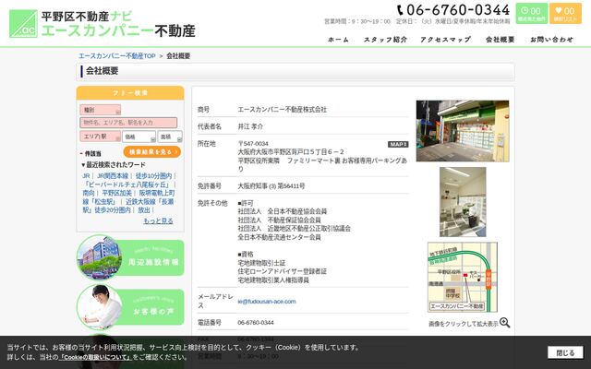Viewport: 591px width, 369px height.
Task: Click the phone icon beside 06-6760-0344
Action: 400,10
